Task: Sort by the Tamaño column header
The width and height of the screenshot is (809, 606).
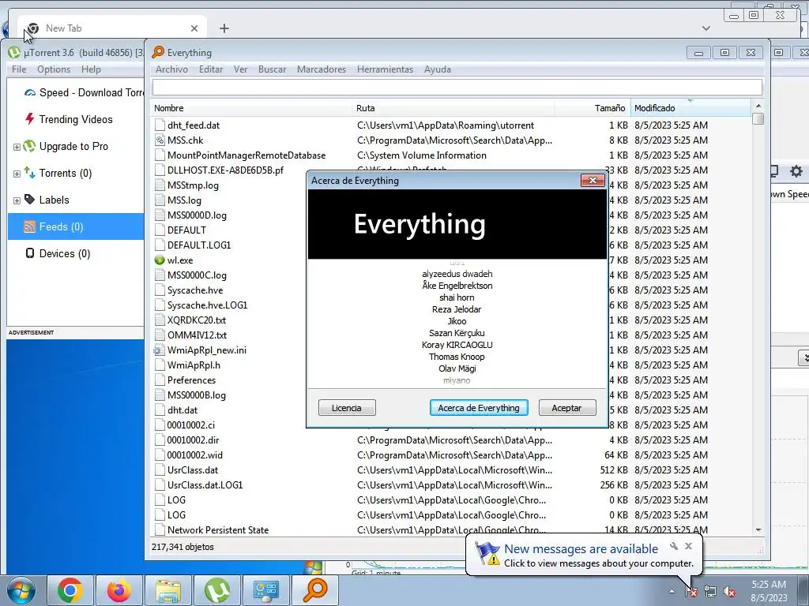Action: 593,107
